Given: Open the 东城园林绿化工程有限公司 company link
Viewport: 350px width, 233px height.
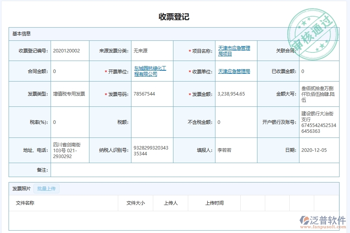Looking at the screenshot, I should pyautogui.click(x=151, y=71).
